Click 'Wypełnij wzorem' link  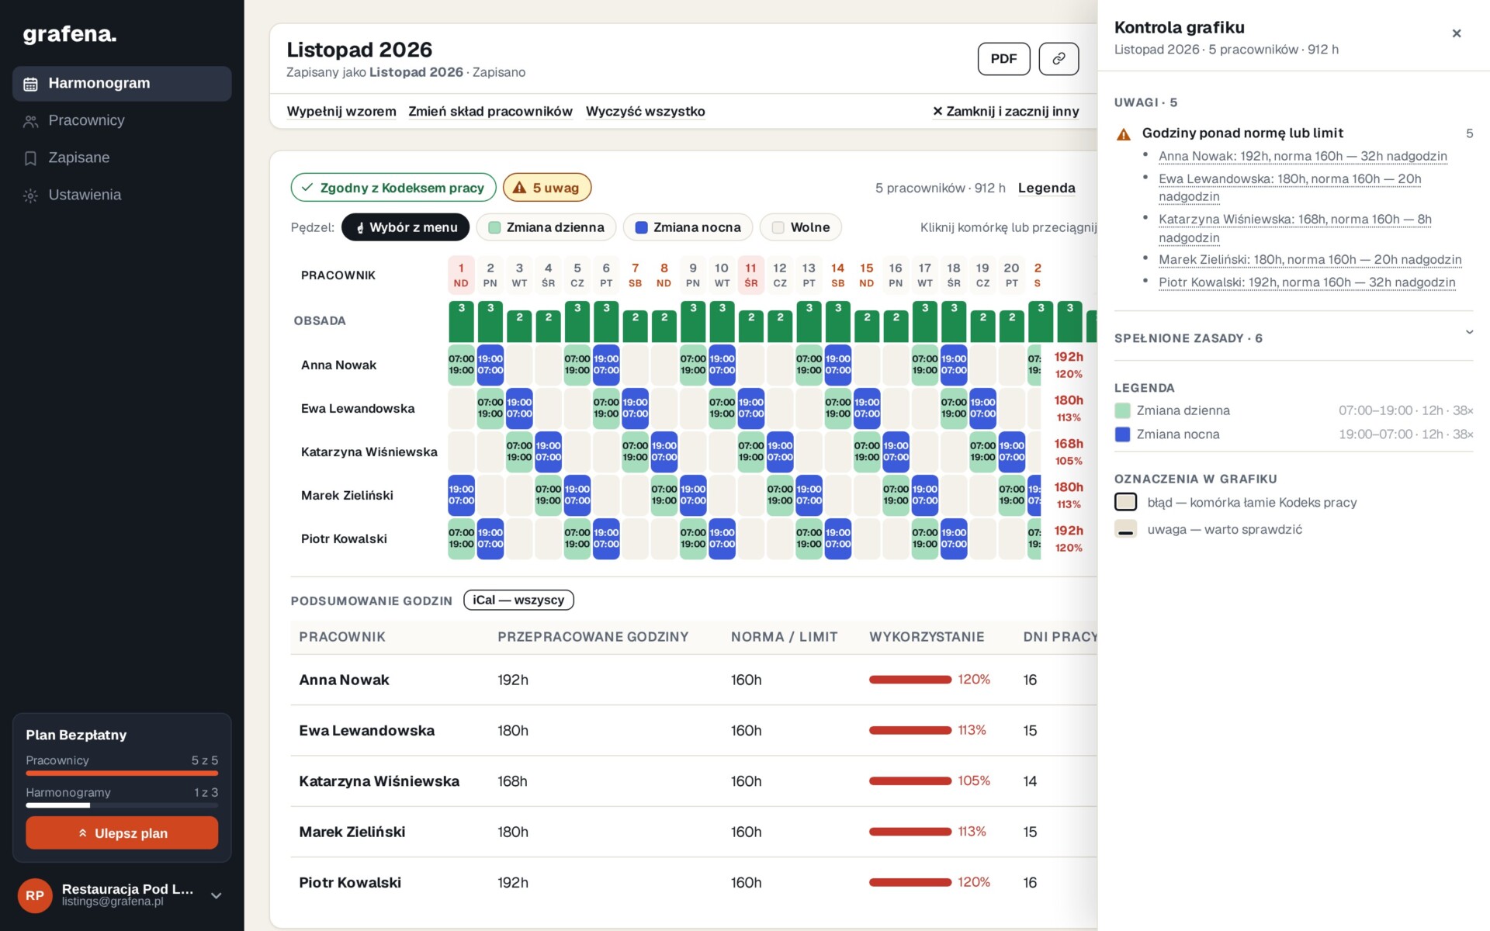click(341, 112)
